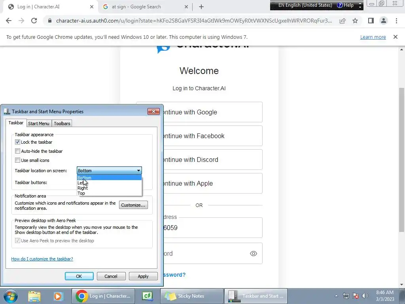Open the C# app icon on taskbar
The image size is (405, 304).
(148, 296)
